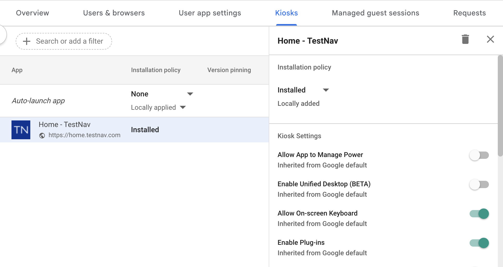This screenshot has width=503, height=267.
Task: Close the Home - TestNav side panel
Action: (x=490, y=39)
